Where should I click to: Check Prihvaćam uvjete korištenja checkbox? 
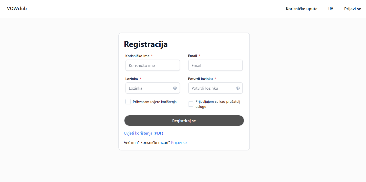[128, 102]
